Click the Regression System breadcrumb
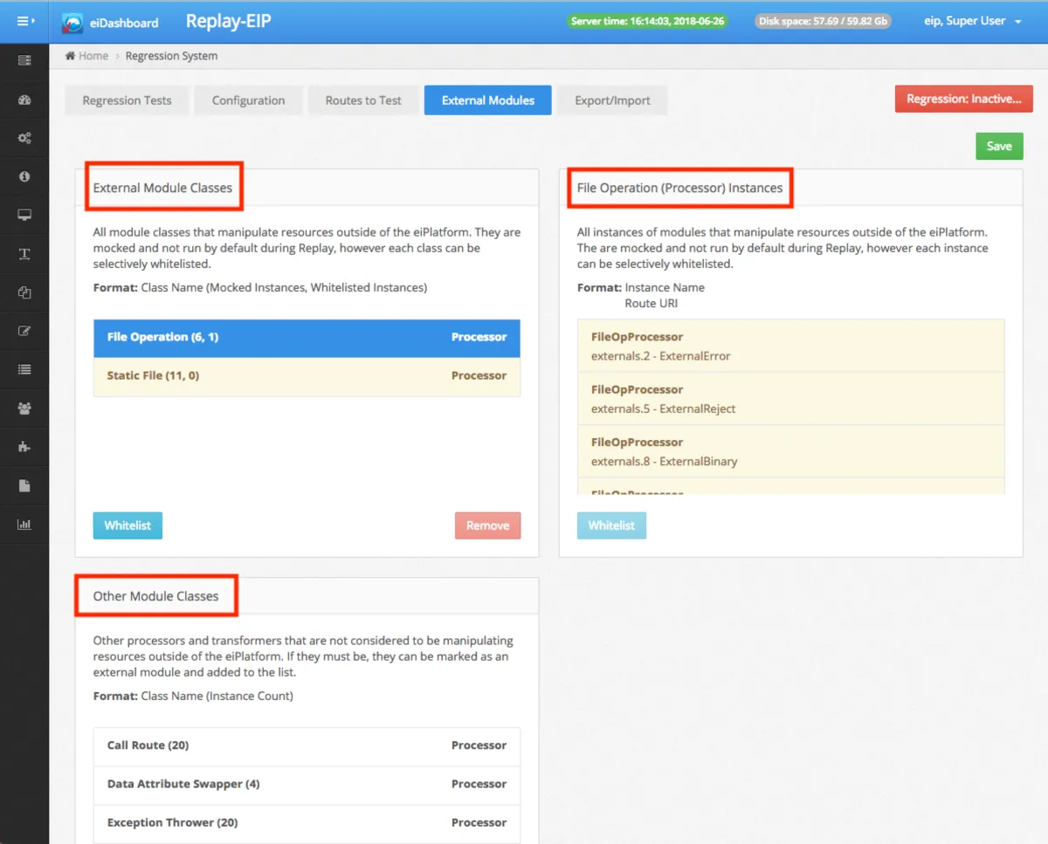This screenshot has height=844, width=1048. pos(171,56)
